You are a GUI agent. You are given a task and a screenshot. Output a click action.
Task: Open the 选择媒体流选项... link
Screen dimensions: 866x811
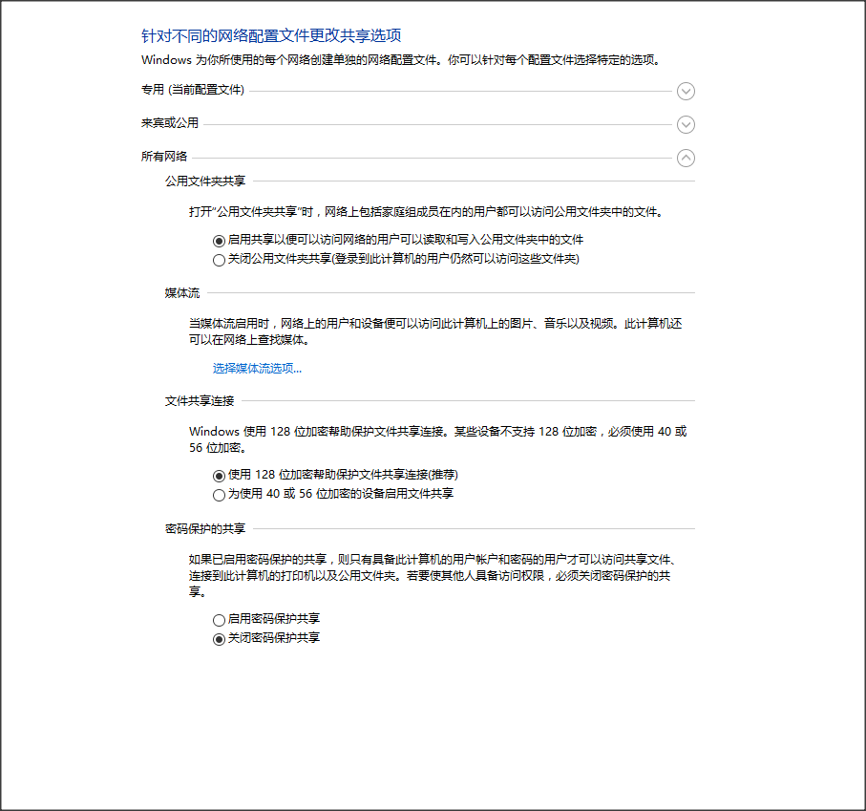pyautogui.click(x=257, y=369)
